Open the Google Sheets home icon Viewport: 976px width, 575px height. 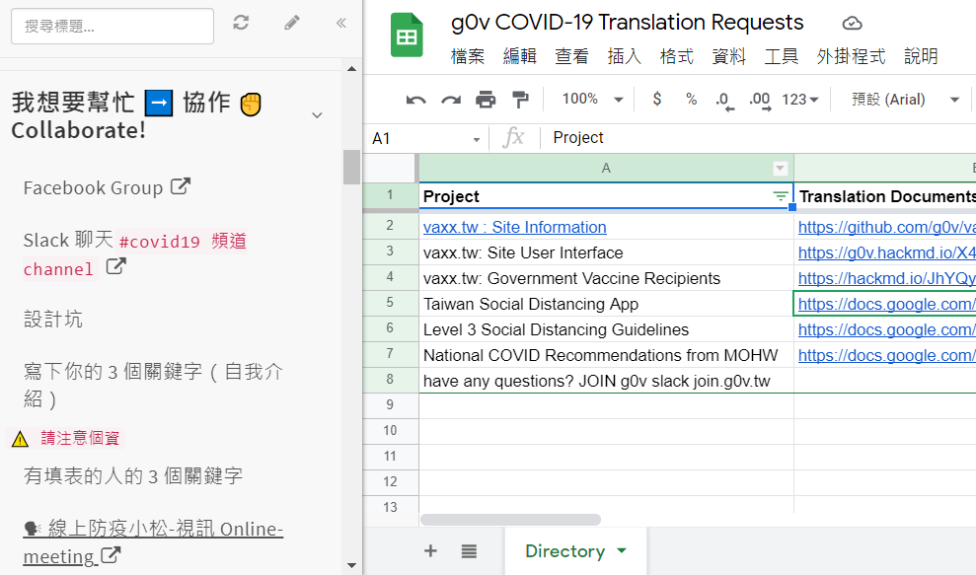click(407, 36)
